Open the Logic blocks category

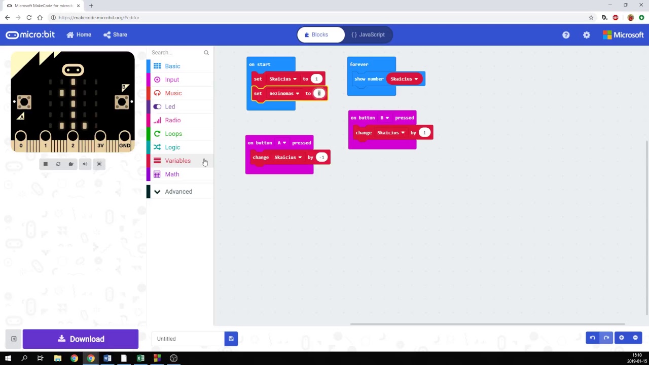point(180,147)
